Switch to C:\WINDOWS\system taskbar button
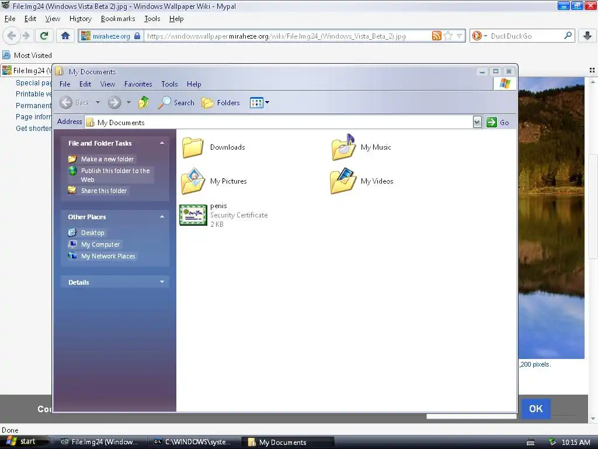 click(194, 442)
